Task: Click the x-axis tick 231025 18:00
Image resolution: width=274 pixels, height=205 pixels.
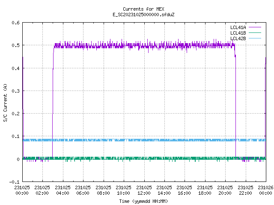Action: point(205,190)
